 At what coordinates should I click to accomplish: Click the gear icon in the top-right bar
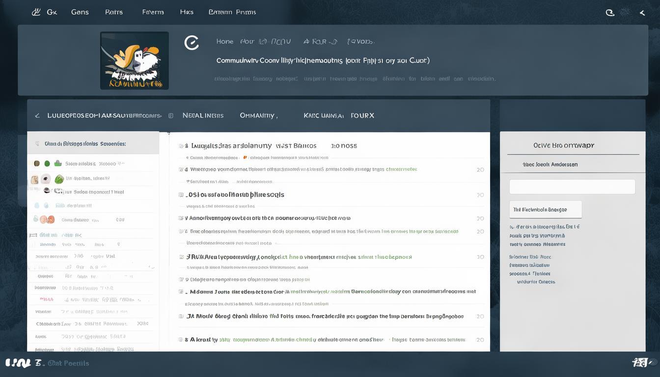625,12
